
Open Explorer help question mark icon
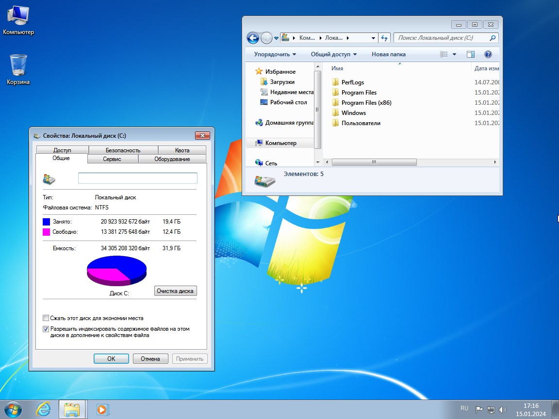(488, 54)
